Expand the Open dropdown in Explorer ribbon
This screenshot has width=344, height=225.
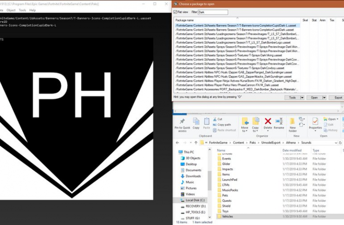pos(337,119)
